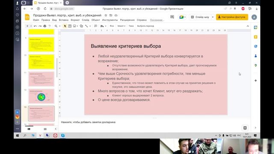Click the account avatar A
This screenshot has width=274, height=154.
point(254,17)
